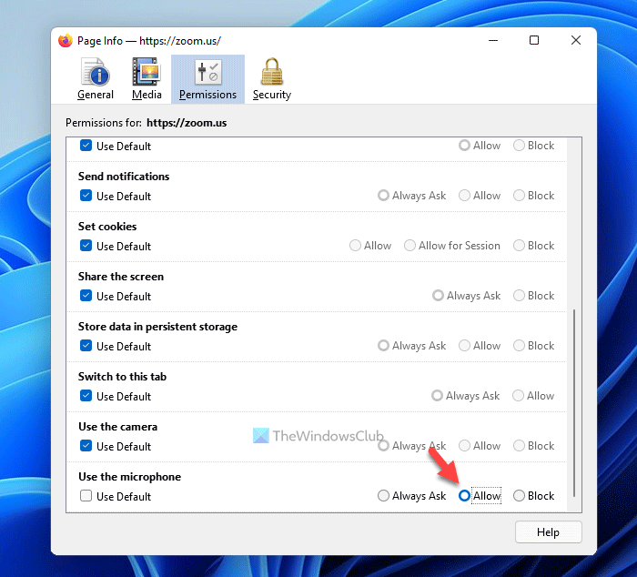Screen dimensions: 637x577
Task: Click the 'Use the camera' heading
Action: 117,427
